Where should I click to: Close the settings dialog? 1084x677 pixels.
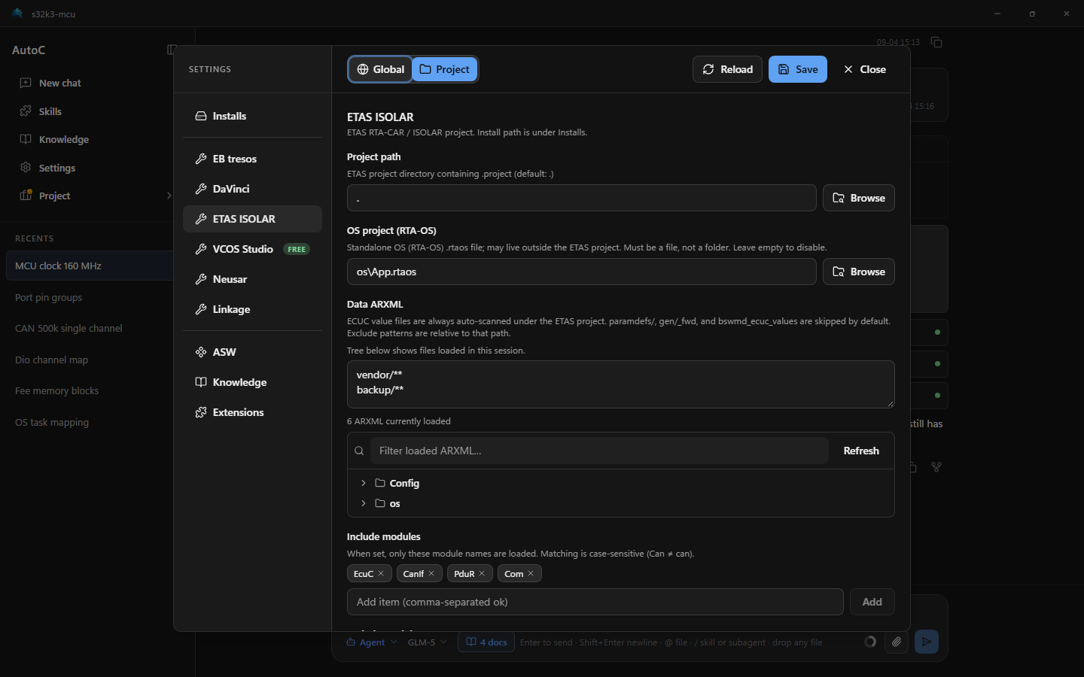point(864,69)
